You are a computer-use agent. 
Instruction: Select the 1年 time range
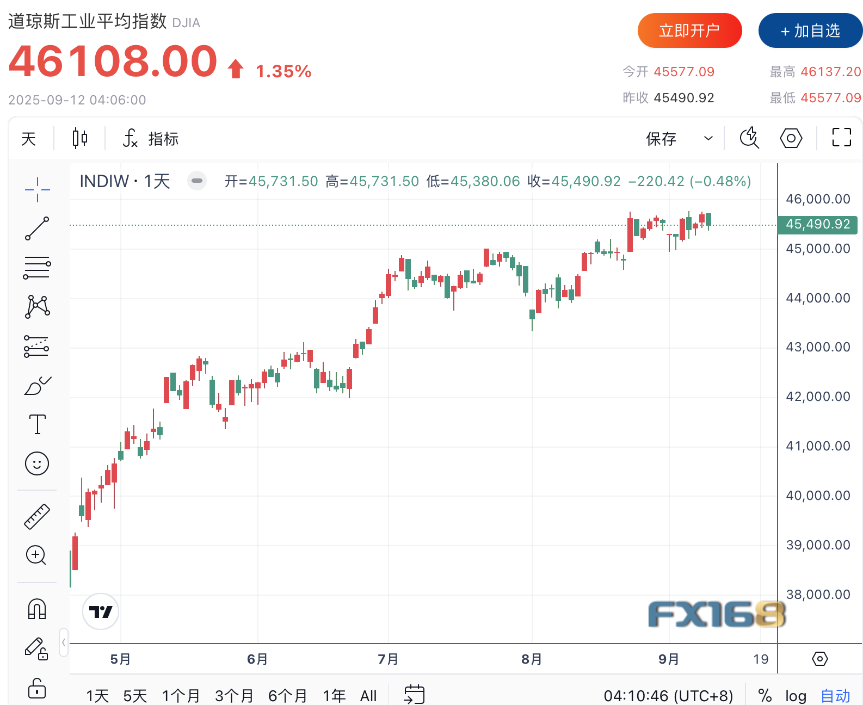pos(334,695)
